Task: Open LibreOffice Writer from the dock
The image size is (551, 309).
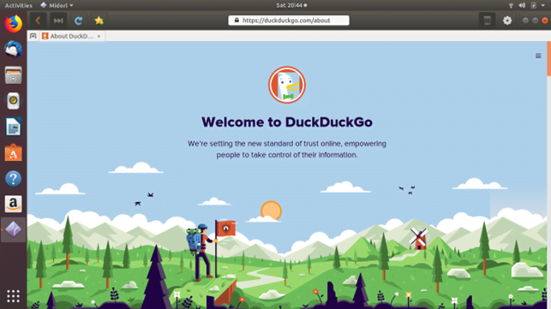Action: pos(14,127)
